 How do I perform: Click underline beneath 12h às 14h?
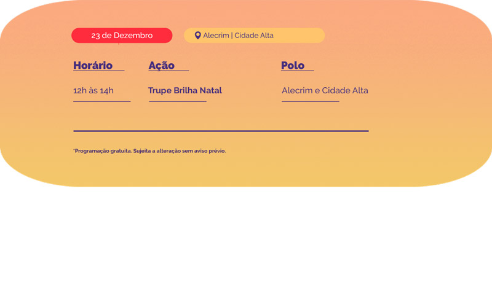click(x=101, y=101)
